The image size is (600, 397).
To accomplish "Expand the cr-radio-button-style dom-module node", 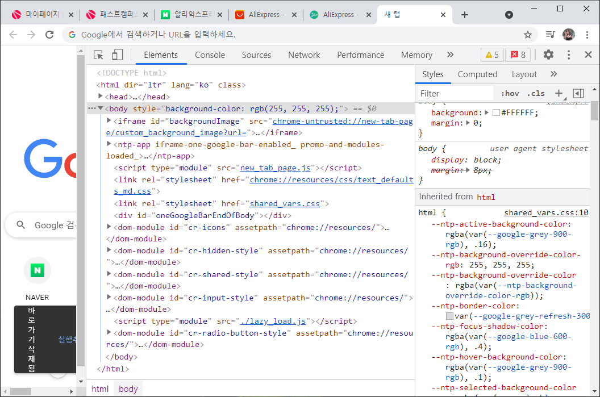I will (109, 332).
